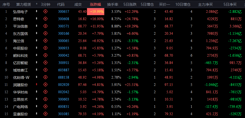245x118 pixels.
Task: Click the +16.00% change value
Action: coord(97,19)
